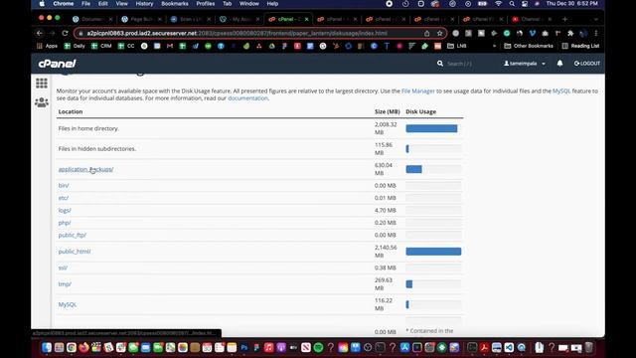The image size is (636, 358).
Task: Reload the page in Chrome
Action: [x=65, y=33]
